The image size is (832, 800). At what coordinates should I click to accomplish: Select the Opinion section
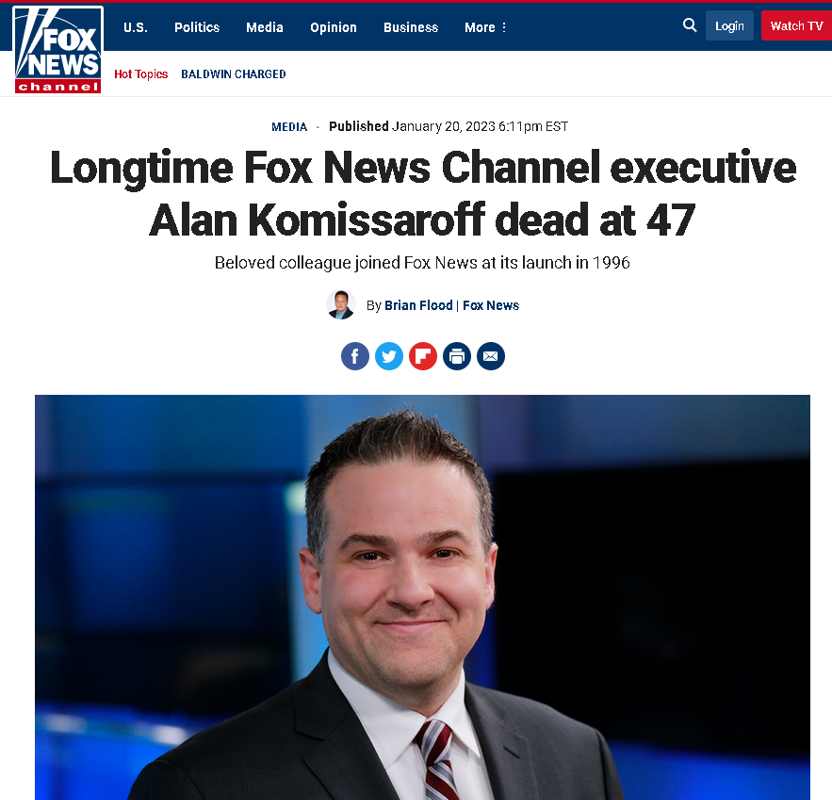[x=334, y=27]
